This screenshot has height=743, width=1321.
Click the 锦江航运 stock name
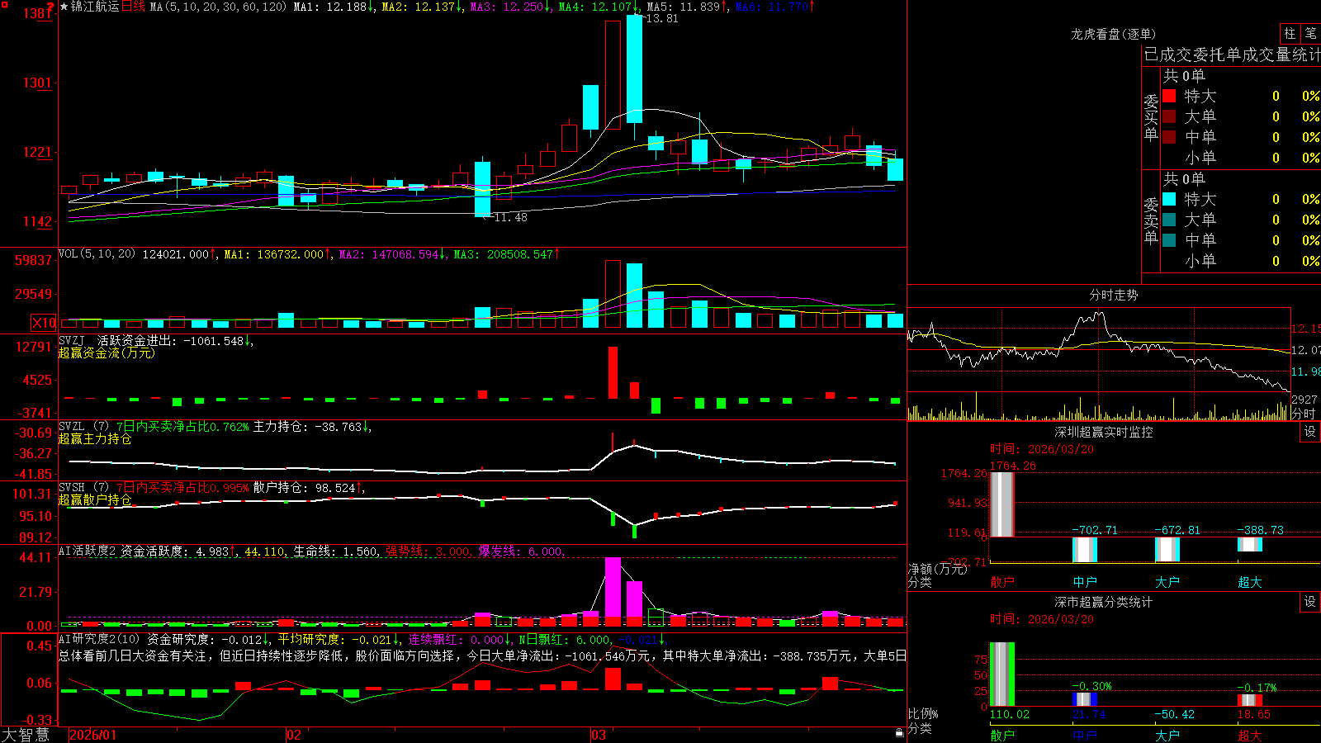coord(95,7)
